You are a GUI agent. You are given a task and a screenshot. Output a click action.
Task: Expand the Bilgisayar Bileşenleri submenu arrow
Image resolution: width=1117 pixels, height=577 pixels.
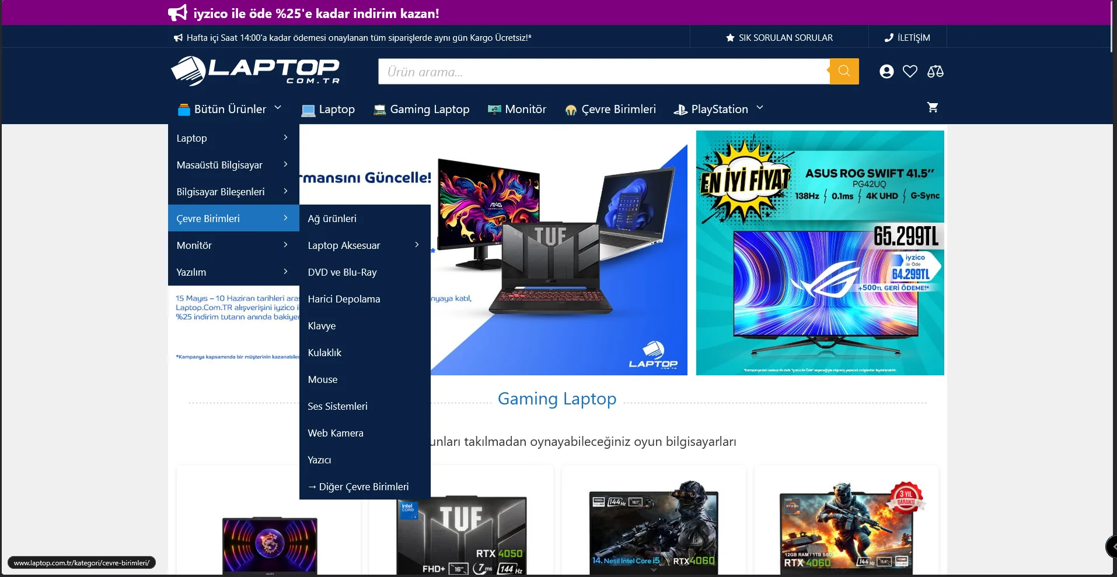pyautogui.click(x=285, y=191)
